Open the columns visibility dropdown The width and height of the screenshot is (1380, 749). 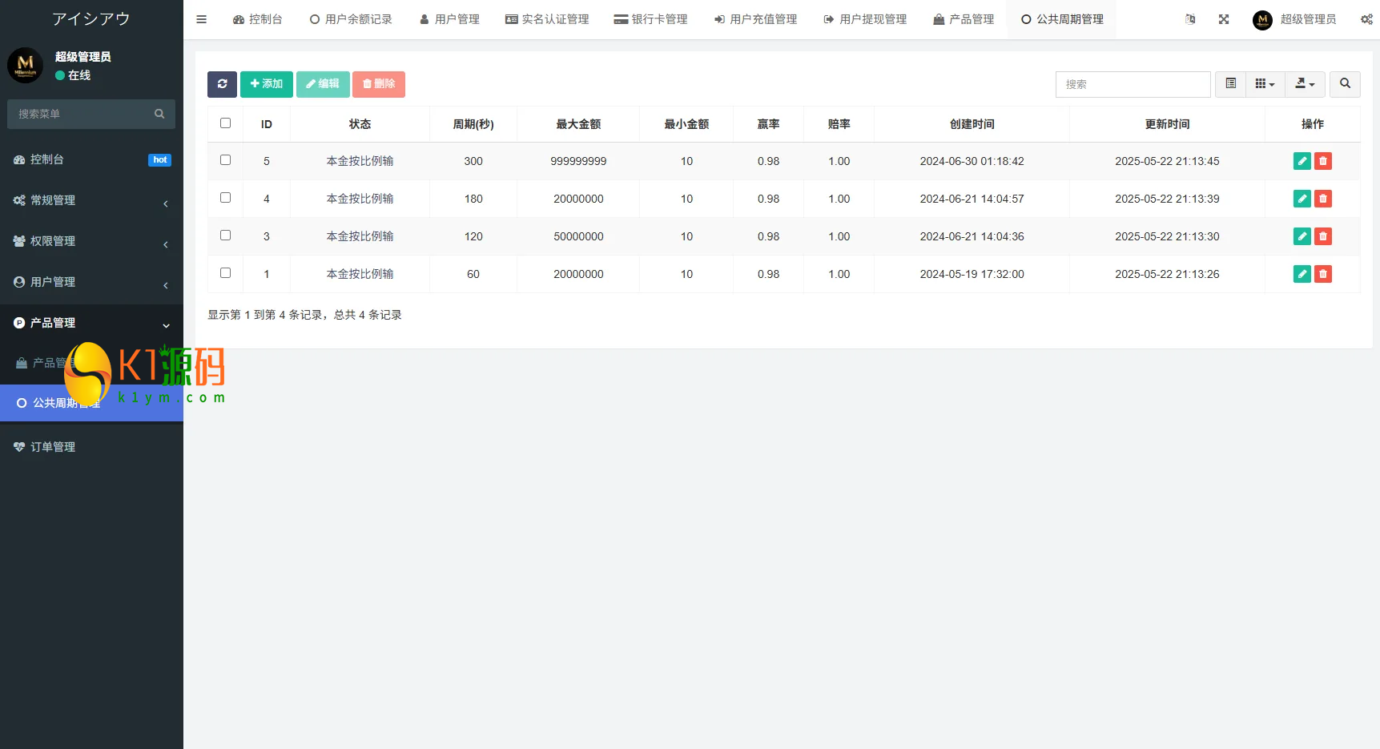click(1265, 84)
